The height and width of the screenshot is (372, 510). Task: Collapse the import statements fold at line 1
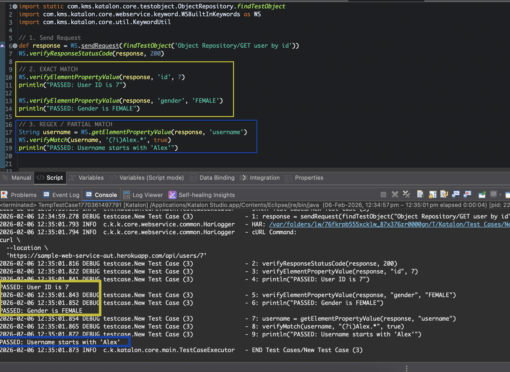coord(15,6)
